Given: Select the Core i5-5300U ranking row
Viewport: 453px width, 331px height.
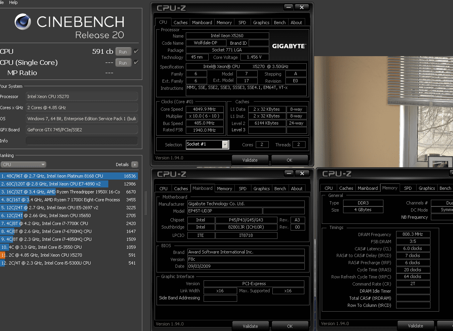Looking at the screenshot, I should tap(69, 263).
